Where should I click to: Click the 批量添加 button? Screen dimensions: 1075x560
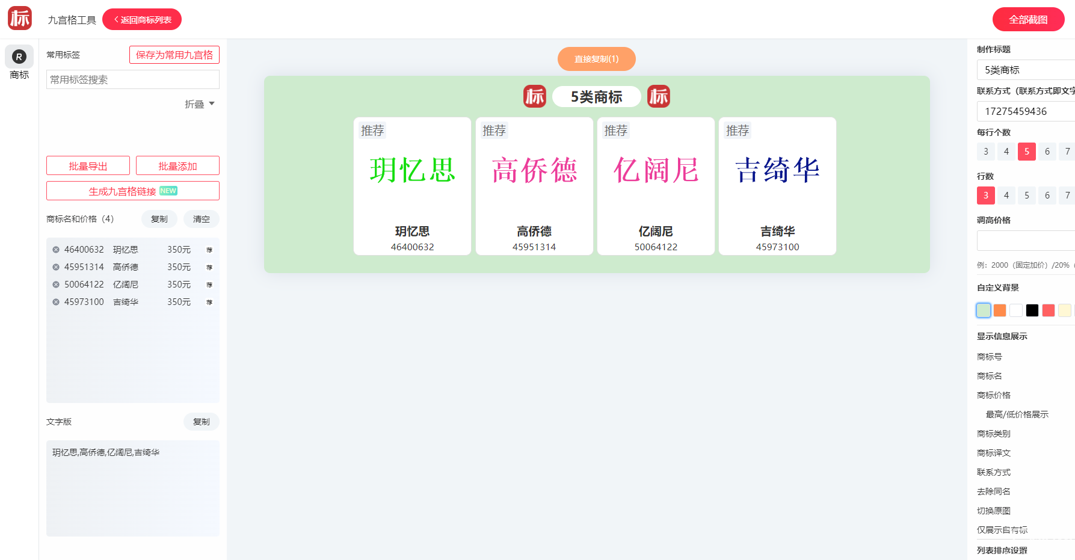177,166
